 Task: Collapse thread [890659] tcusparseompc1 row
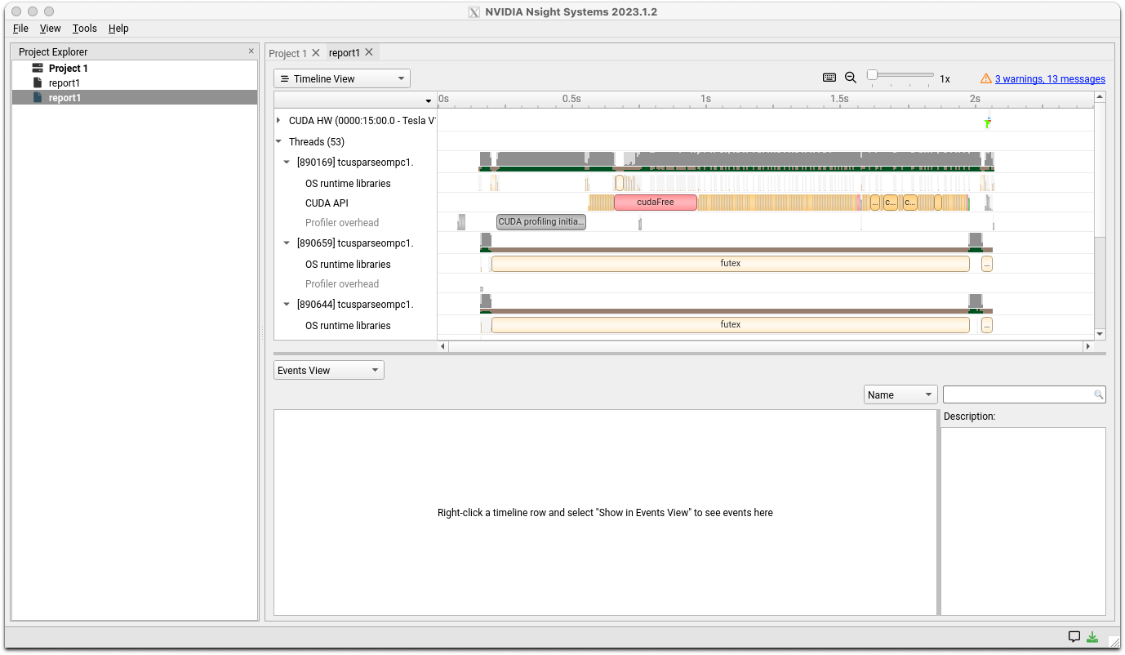[287, 243]
